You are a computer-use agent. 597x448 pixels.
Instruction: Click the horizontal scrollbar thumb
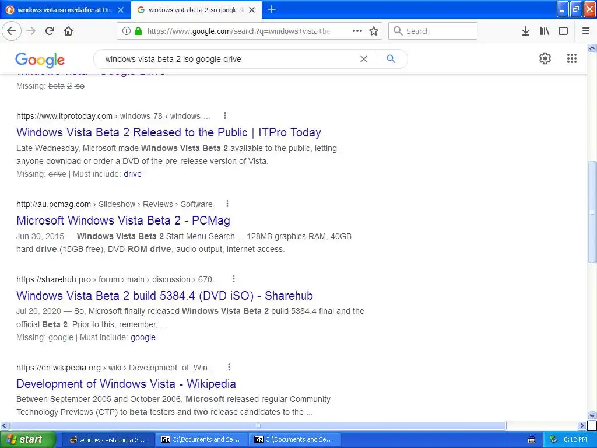pyautogui.click(x=258, y=425)
